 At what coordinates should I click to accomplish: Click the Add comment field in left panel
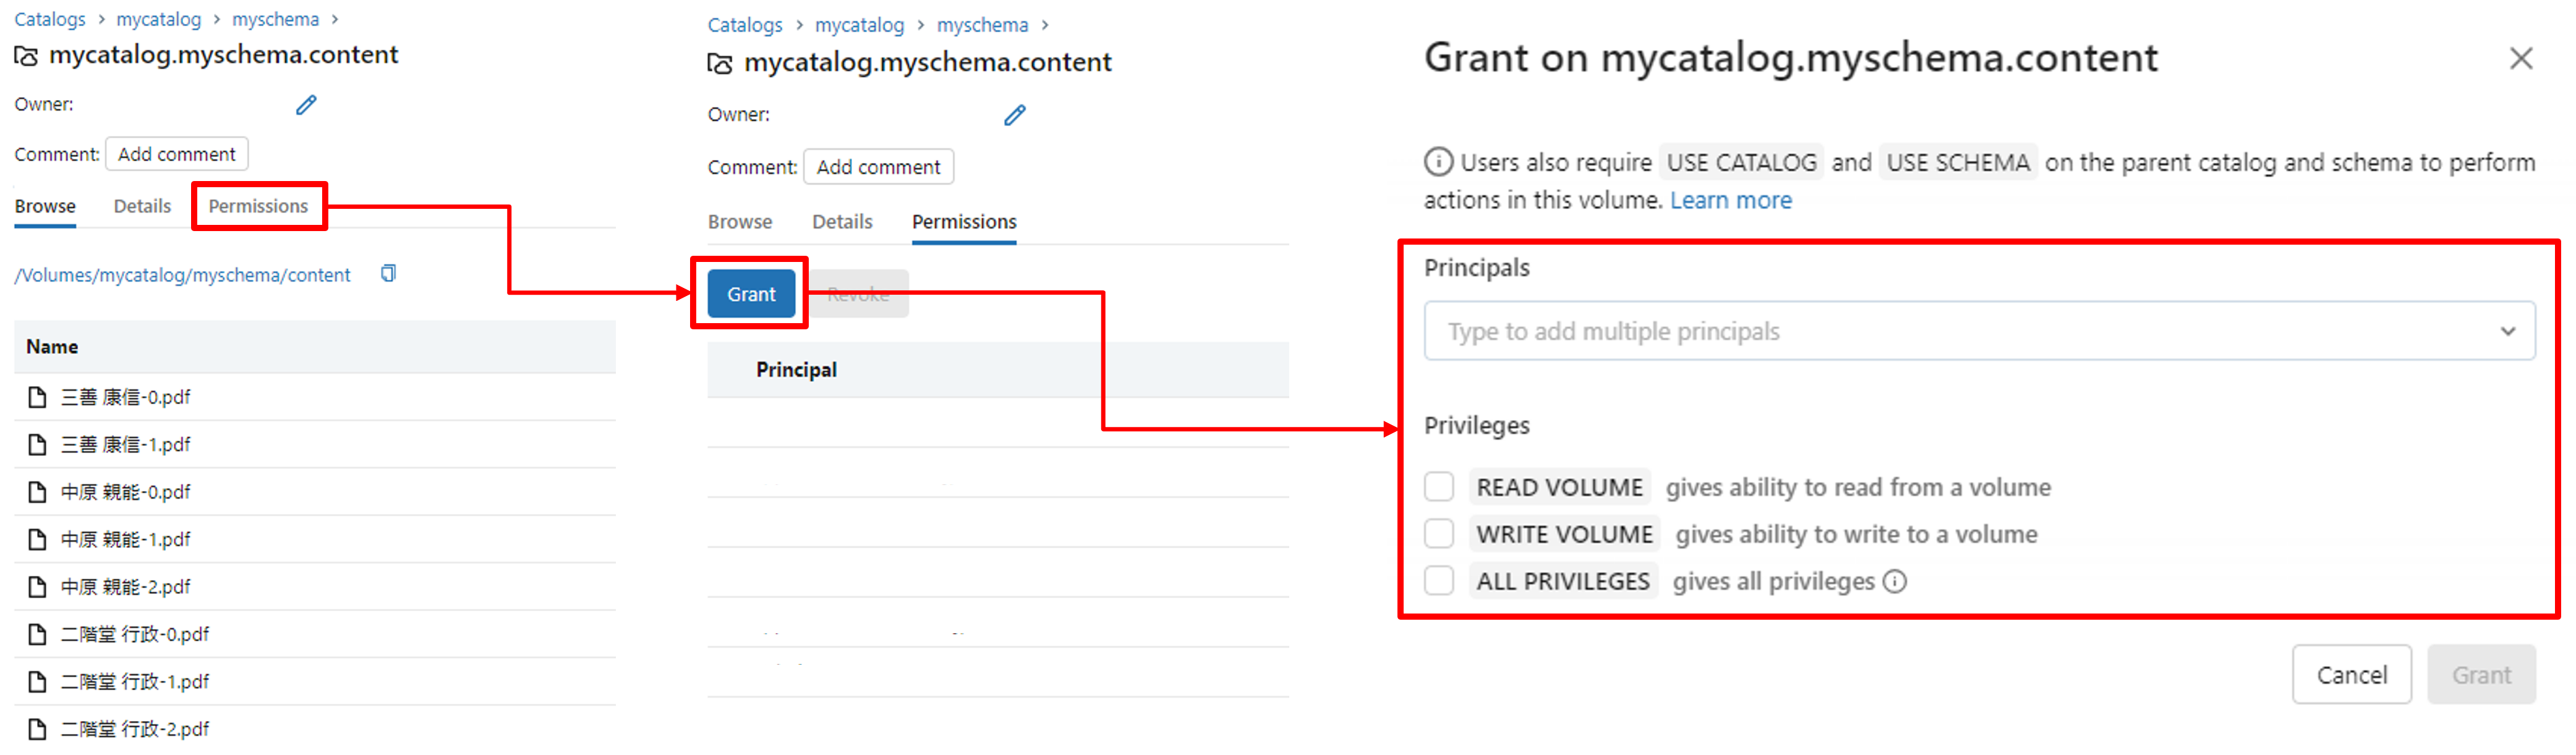coord(176,154)
